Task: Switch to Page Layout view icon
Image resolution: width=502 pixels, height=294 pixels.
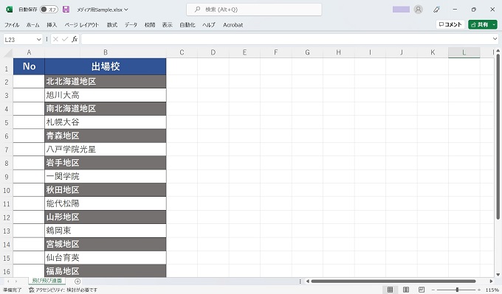Action: pyautogui.click(x=405, y=290)
